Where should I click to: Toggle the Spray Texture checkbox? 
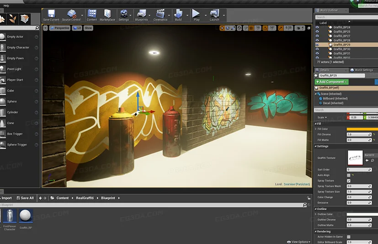pos(349,180)
